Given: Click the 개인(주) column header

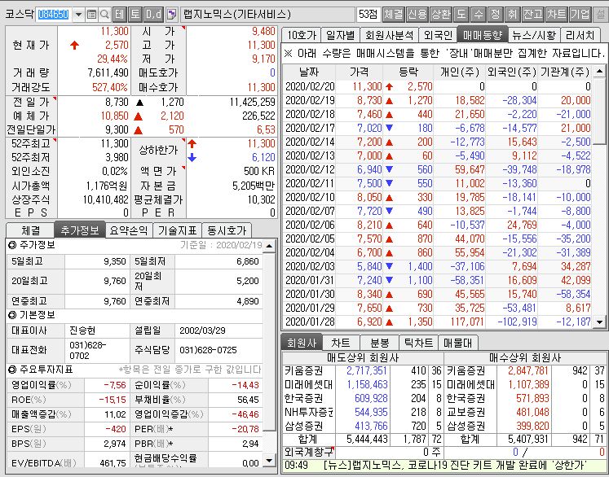Looking at the screenshot, I should point(460,72).
